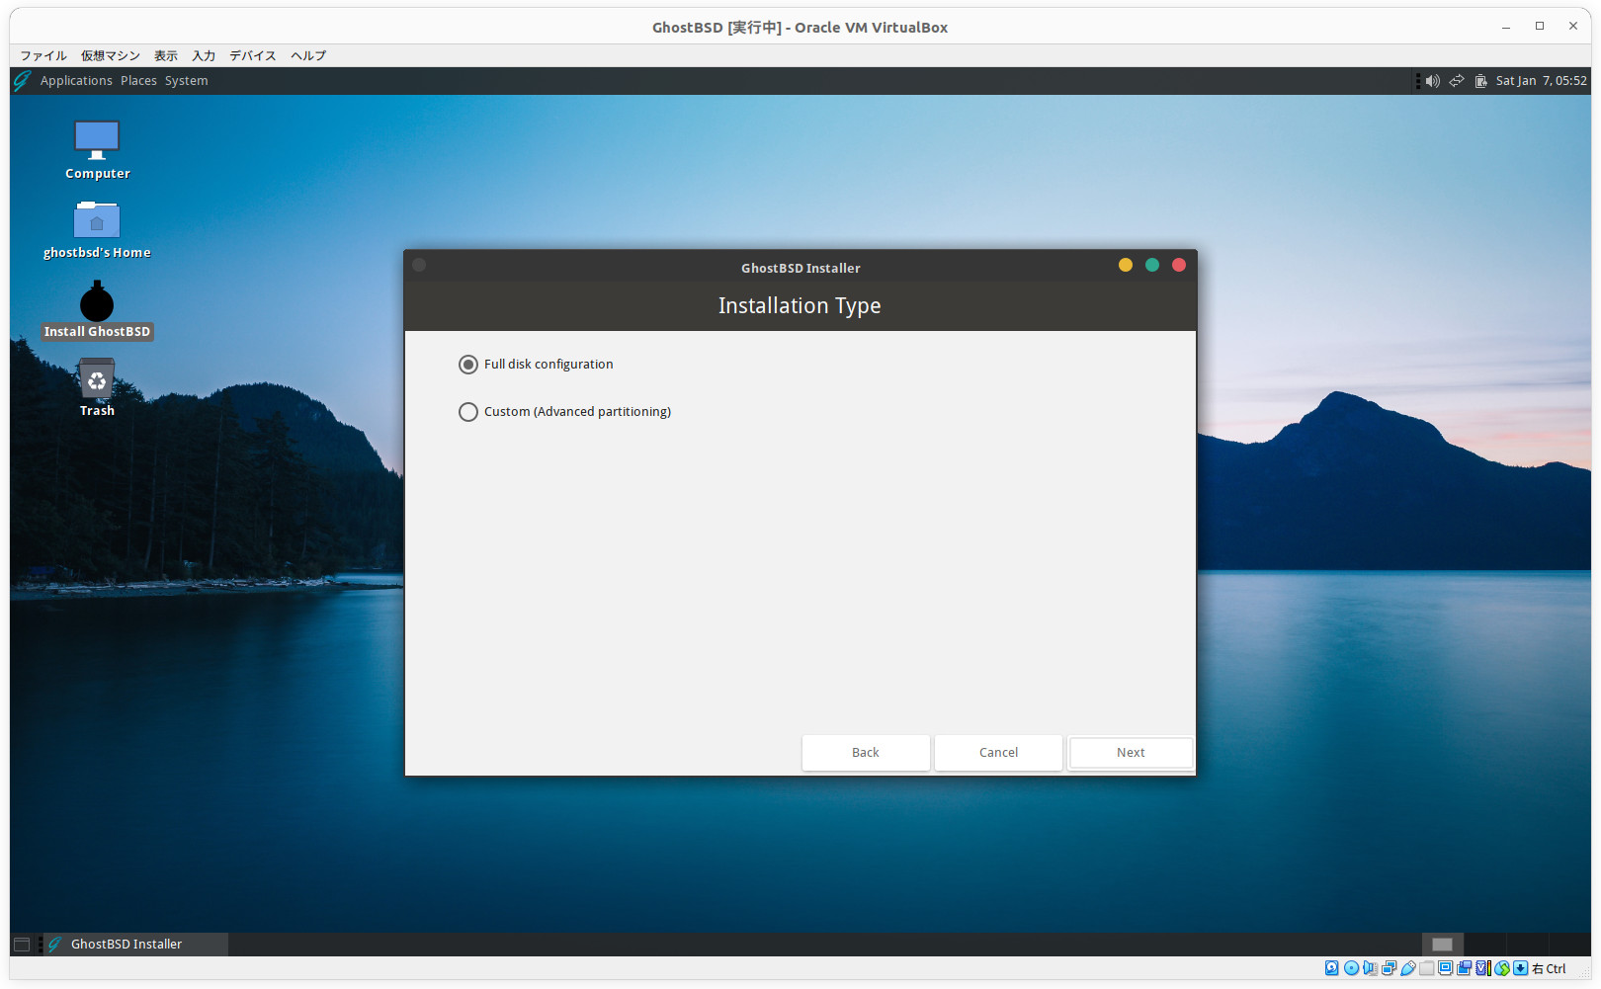Click VirtualBox USB device status icon

click(x=1407, y=968)
